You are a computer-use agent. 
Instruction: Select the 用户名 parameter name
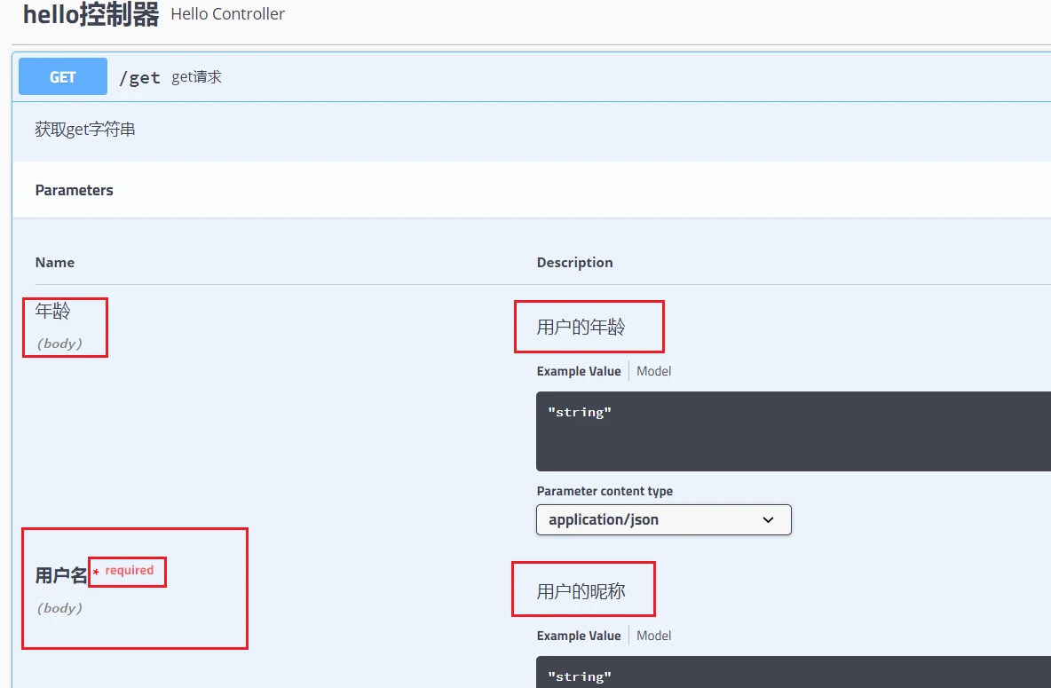[61, 575]
